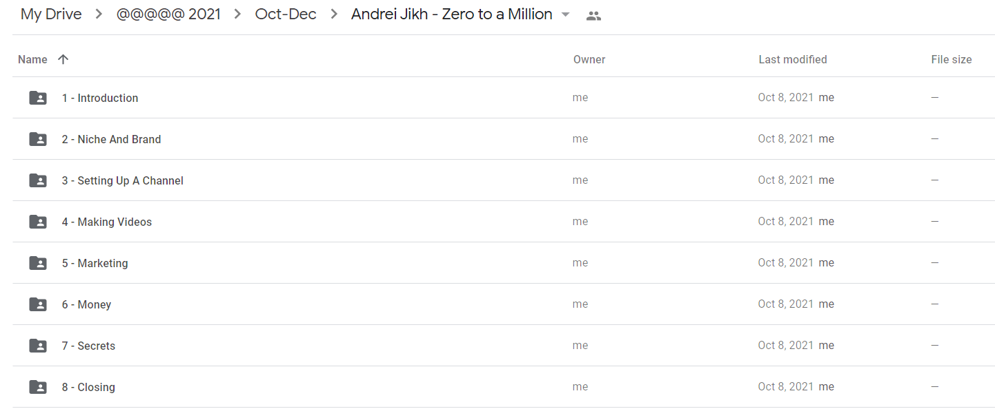Click the folder icon next to 5 - Marketing

(x=38, y=263)
